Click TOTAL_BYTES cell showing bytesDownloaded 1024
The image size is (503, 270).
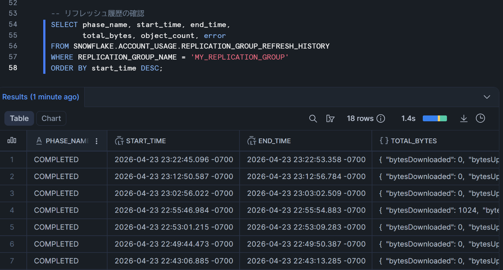click(438, 210)
